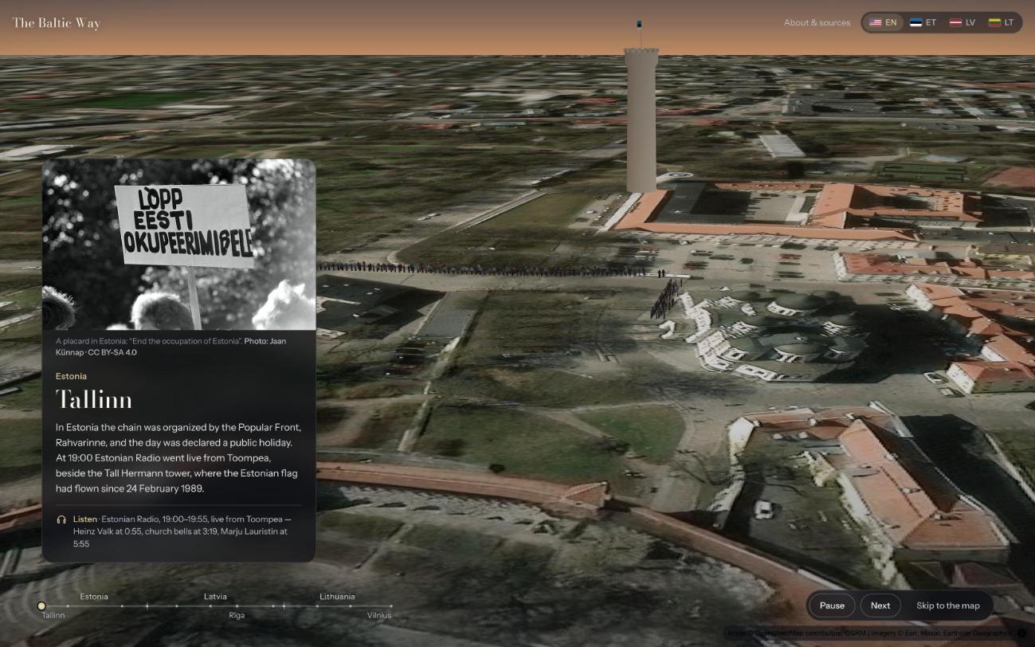
Task: Switch language to Lithuanian (LT)
Action: pos(1001,22)
